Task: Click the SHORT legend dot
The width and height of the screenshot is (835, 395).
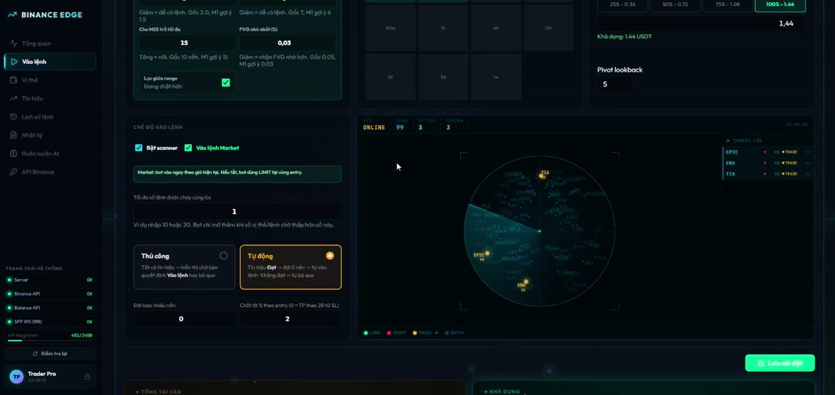Action: 389,333
